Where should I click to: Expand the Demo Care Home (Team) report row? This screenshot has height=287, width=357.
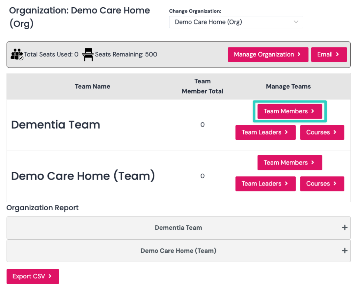(x=178, y=251)
